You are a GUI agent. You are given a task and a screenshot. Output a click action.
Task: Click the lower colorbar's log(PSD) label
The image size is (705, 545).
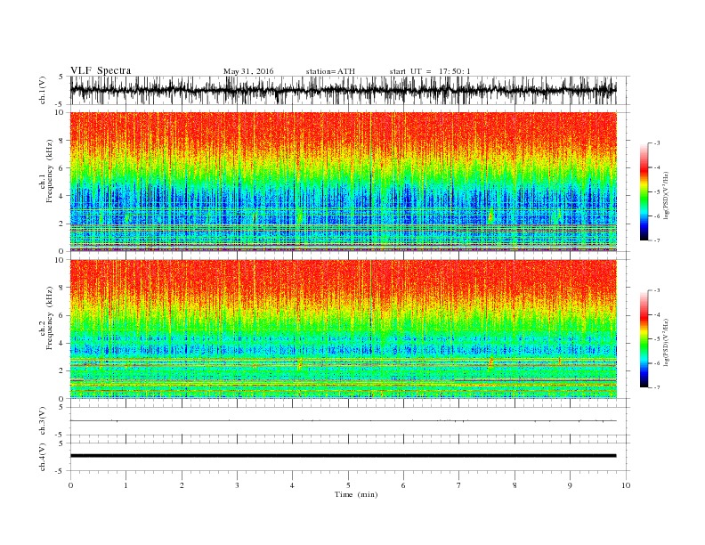(x=667, y=342)
